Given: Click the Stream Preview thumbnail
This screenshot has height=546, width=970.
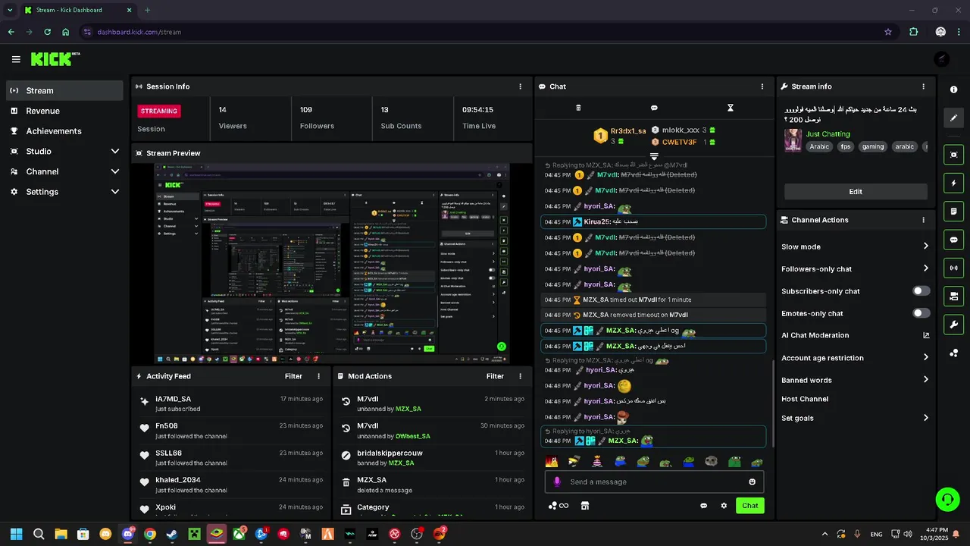Looking at the screenshot, I should point(332,263).
